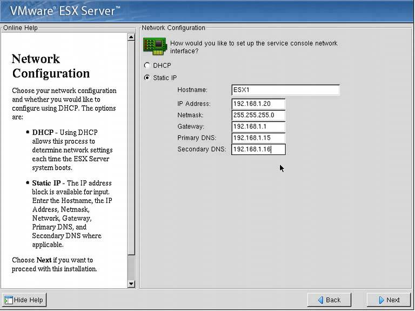
Task: Focus the IP Address input field
Action: 258,104
